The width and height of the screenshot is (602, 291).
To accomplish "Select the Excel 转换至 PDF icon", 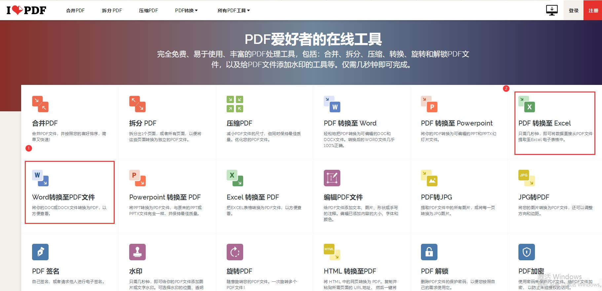I will point(235,178).
